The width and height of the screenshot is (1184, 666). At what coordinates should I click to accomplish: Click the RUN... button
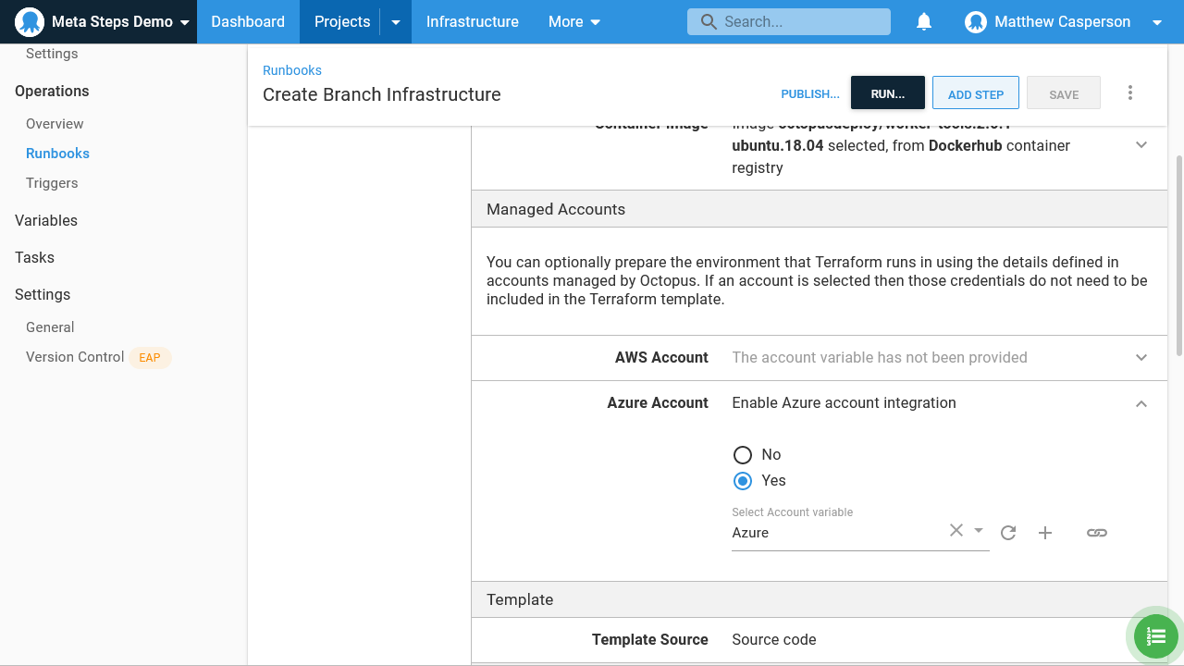887,94
